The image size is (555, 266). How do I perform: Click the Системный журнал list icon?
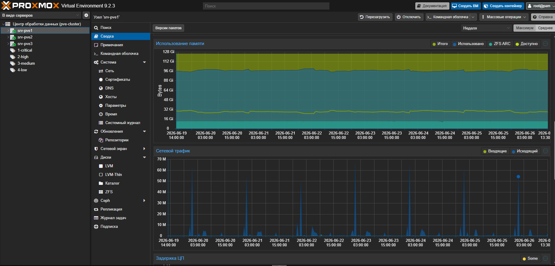[101, 123]
